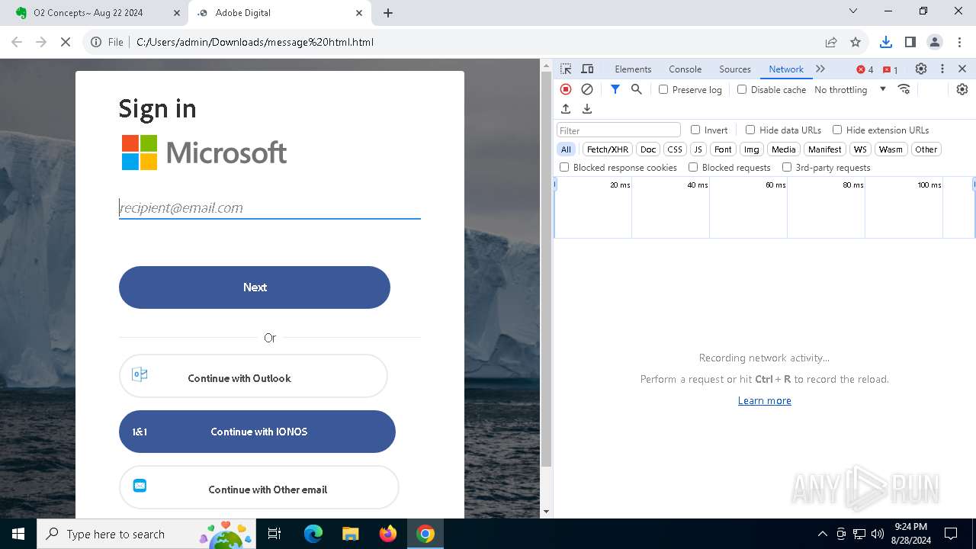Click the Next button on sign-in form
976x549 pixels.
click(255, 287)
